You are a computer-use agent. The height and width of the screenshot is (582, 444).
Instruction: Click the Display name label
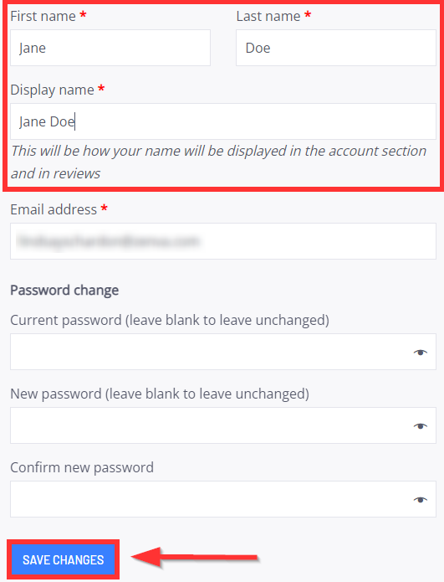click(x=52, y=90)
